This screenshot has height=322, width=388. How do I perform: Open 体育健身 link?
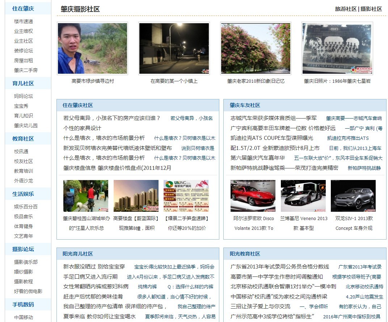click(x=24, y=226)
